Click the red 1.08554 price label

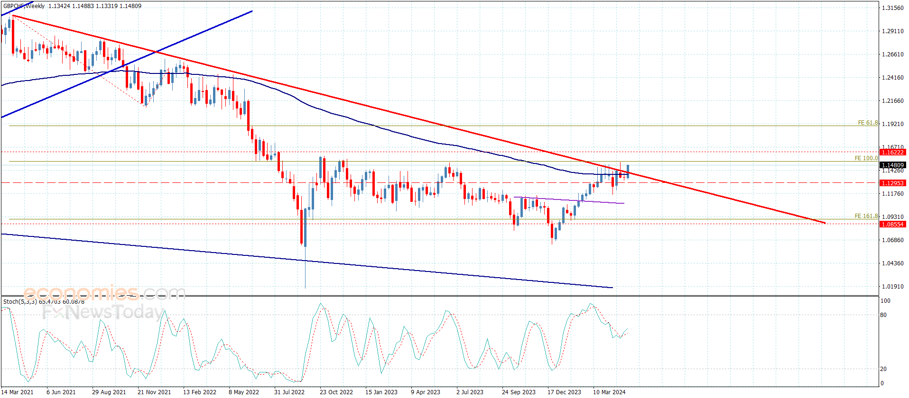(x=892, y=224)
